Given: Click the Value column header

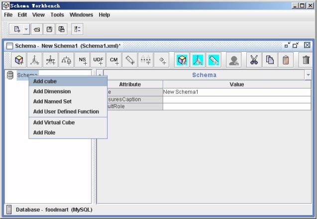Looking at the screenshot, I should [x=237, y=84].
